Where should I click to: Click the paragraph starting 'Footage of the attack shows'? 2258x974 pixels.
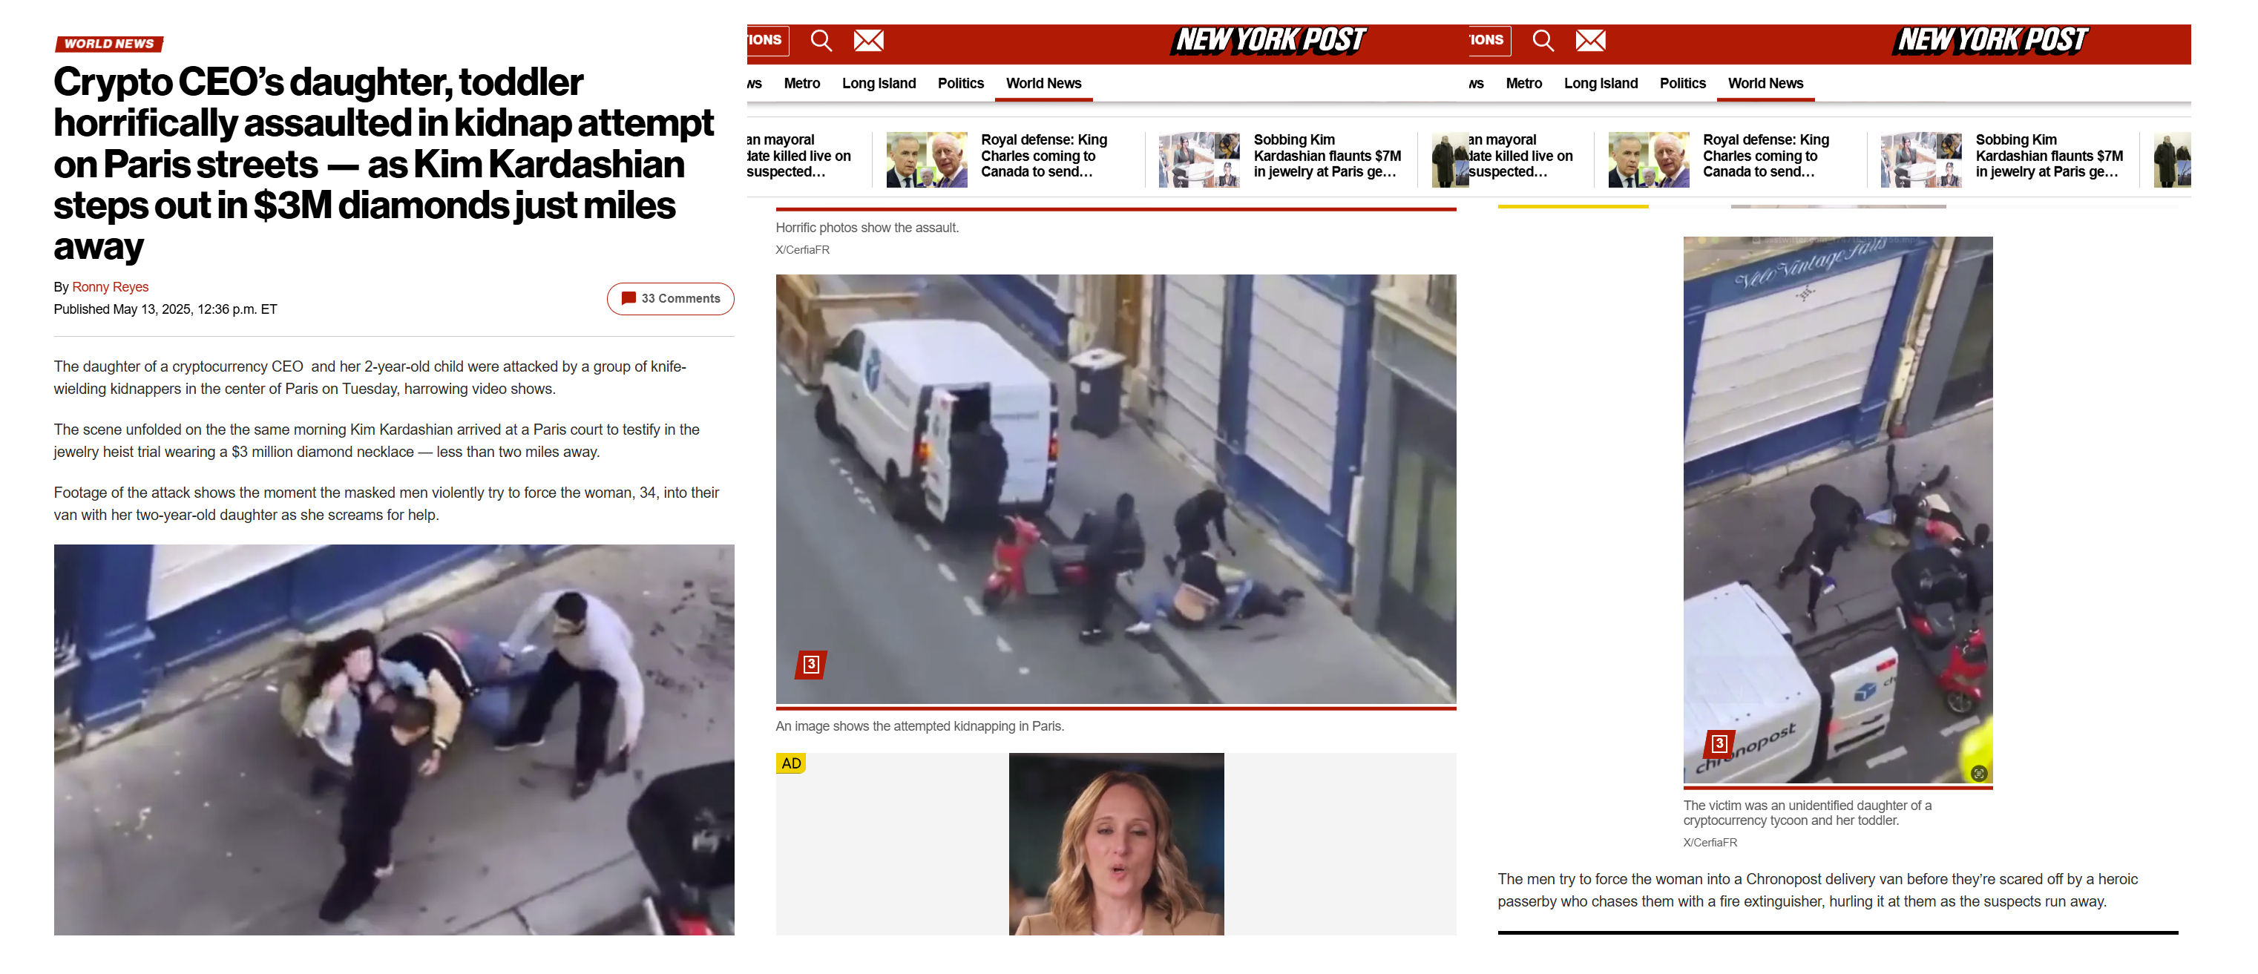tap(387, 503)
